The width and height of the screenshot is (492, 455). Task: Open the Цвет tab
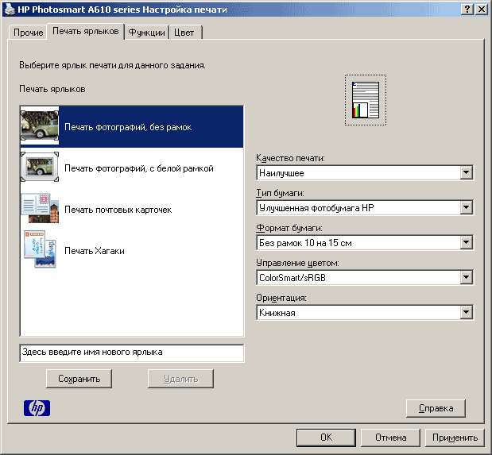185,33
